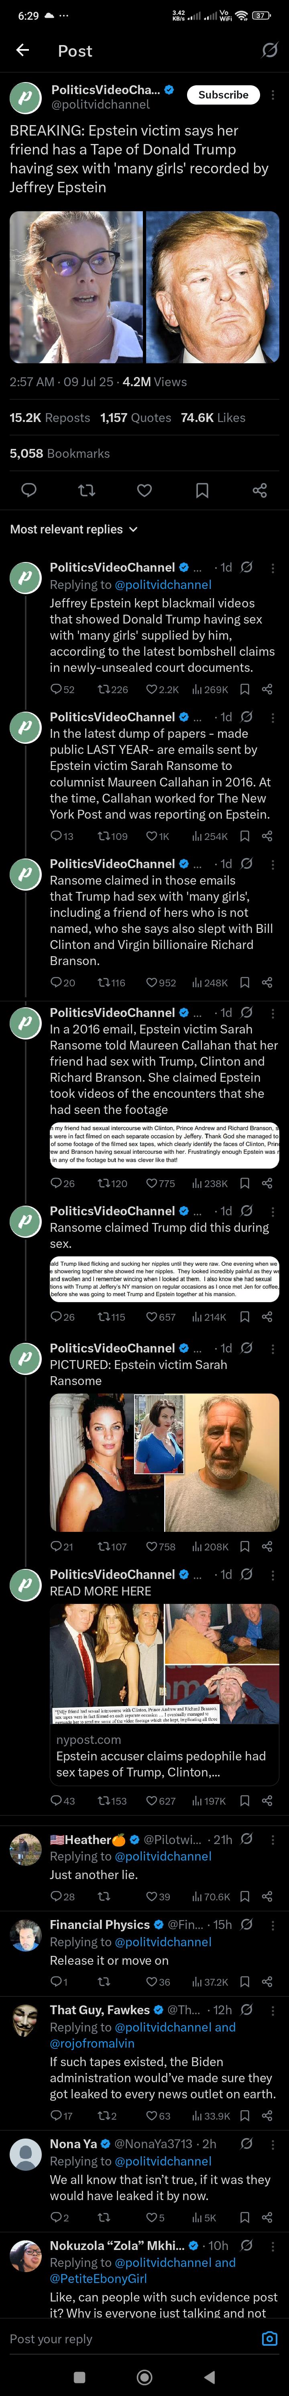
Task: Go back using the top arrow
Action: (22, 50)
